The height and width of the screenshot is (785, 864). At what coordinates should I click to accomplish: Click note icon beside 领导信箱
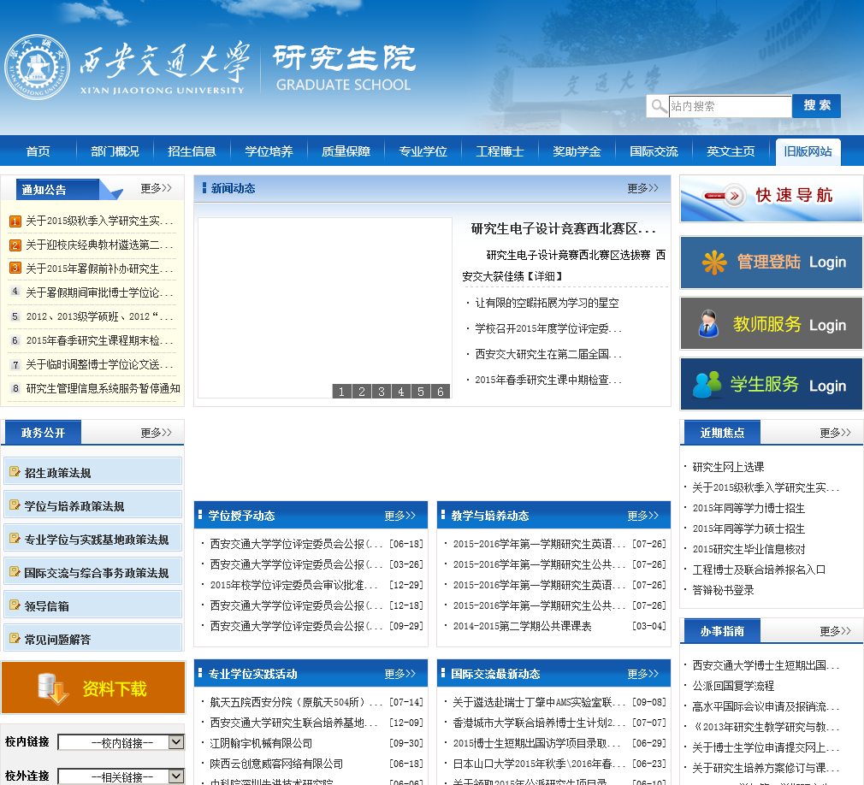click(15, 605)
